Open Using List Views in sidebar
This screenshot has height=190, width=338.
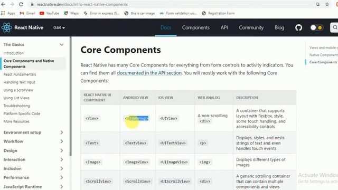(16, 98)
